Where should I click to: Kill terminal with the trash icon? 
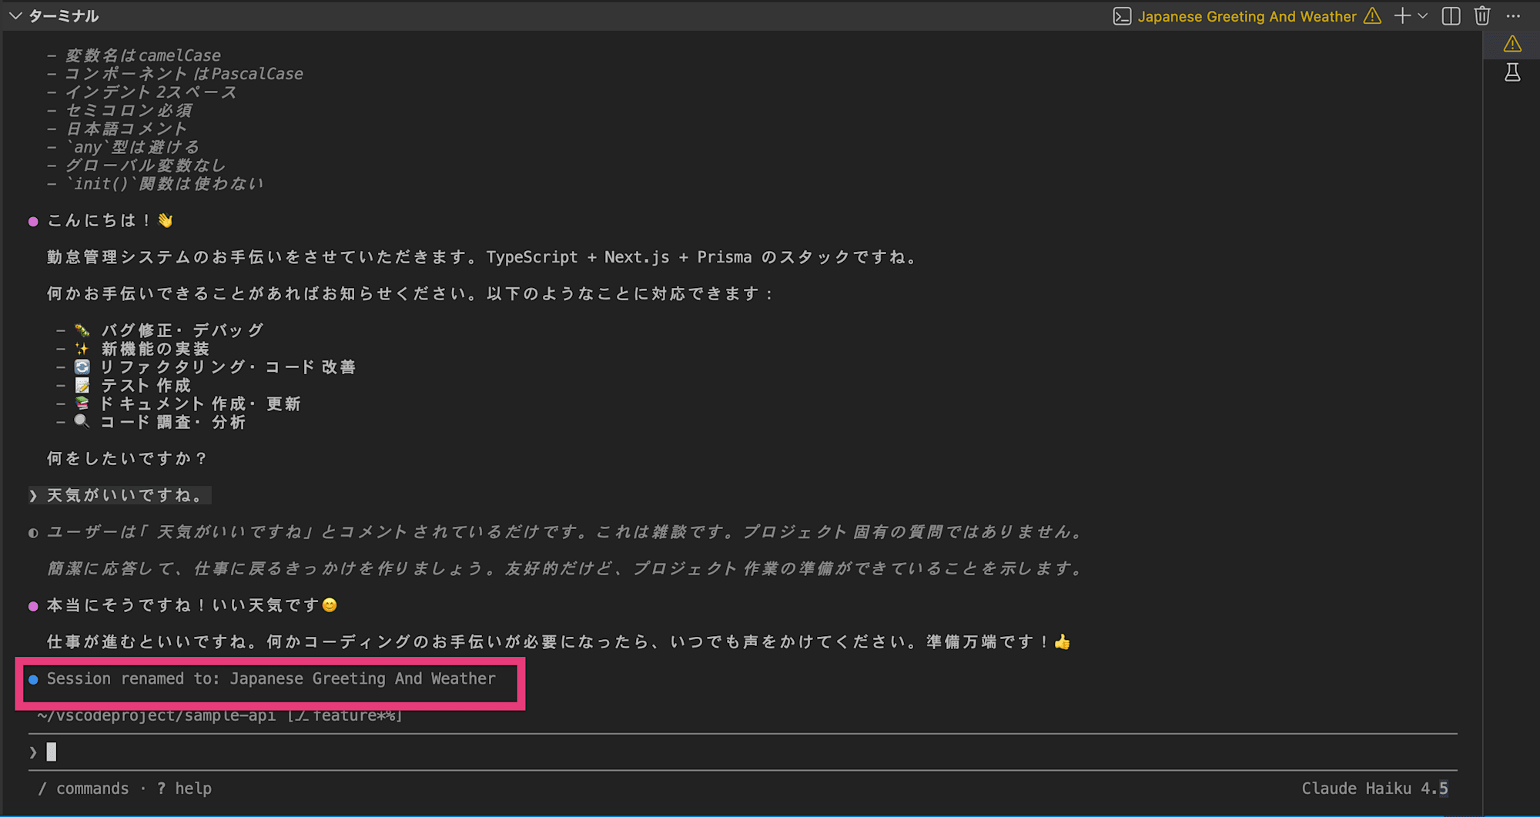pyautogui.click(x=1482, y=16)
